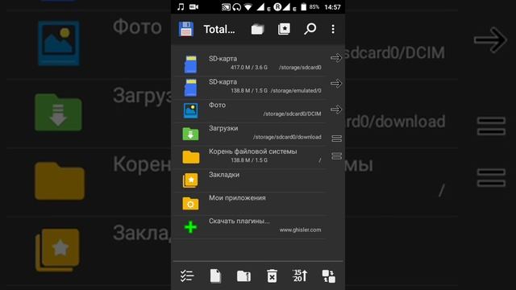The image size is (516, 290).
Task: Select the /storage/sdcard0/download path
Action: point(287,137)
